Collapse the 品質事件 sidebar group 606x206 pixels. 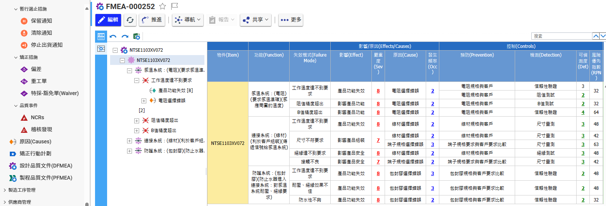(x=16, y=106)
